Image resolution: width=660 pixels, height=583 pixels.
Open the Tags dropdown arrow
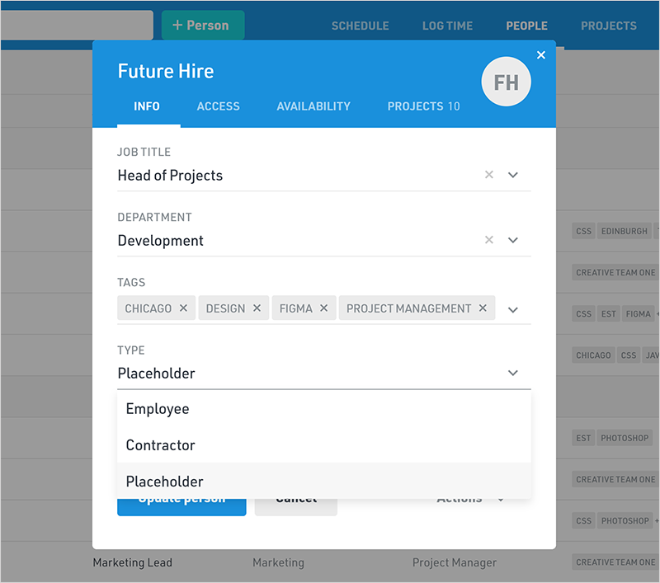pos(513,310)
